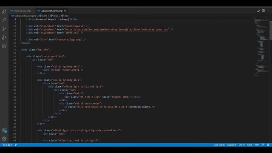Screen dimensions: 272x153
Task: Change the CRLF end of line sequence
Action: click(249, 145)
